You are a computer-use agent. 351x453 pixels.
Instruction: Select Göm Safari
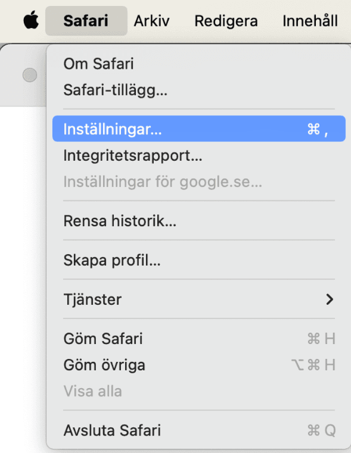pos(199,339)
